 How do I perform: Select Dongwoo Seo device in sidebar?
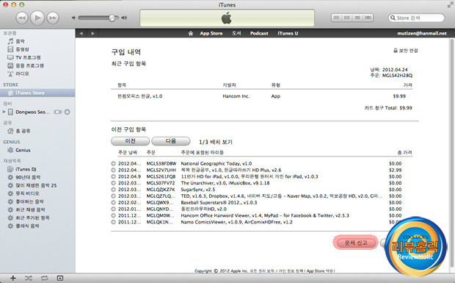32,112
